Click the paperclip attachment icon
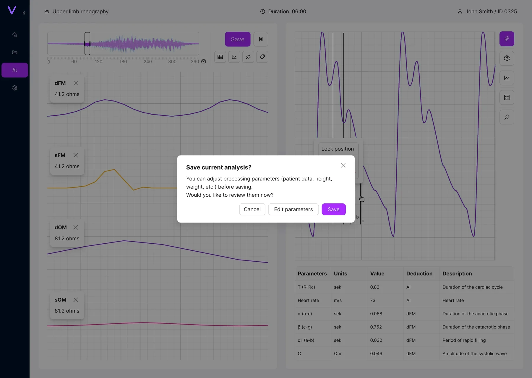Image resolution: width=532 pixels, height=378 pixels. (507, 39)
